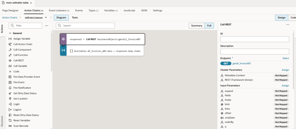The image size is (296, 129).
Task: Switch diagram view to Summary
Action: click(197, 26)
